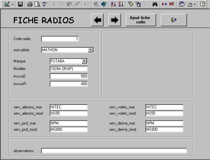Viewport: 210px width, 160px height.
Task: Click the Cut scissors icon
Action: tap(54, 4)
